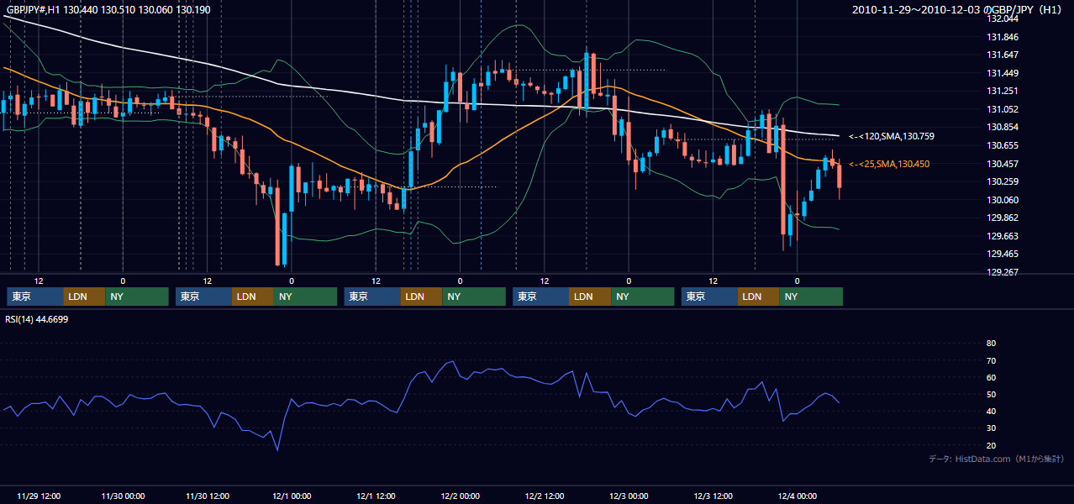
Task: Select the 11/30 00:00 time label
Action: coord(123,496)
